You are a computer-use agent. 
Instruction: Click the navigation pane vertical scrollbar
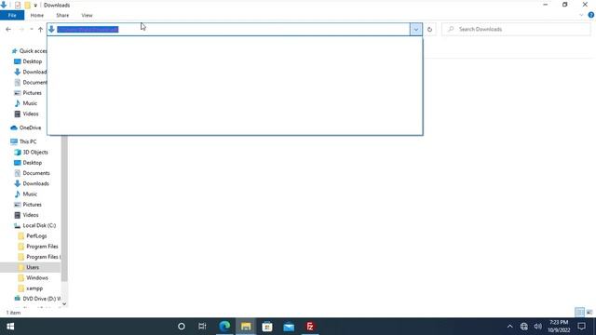(x=64, y=208)
